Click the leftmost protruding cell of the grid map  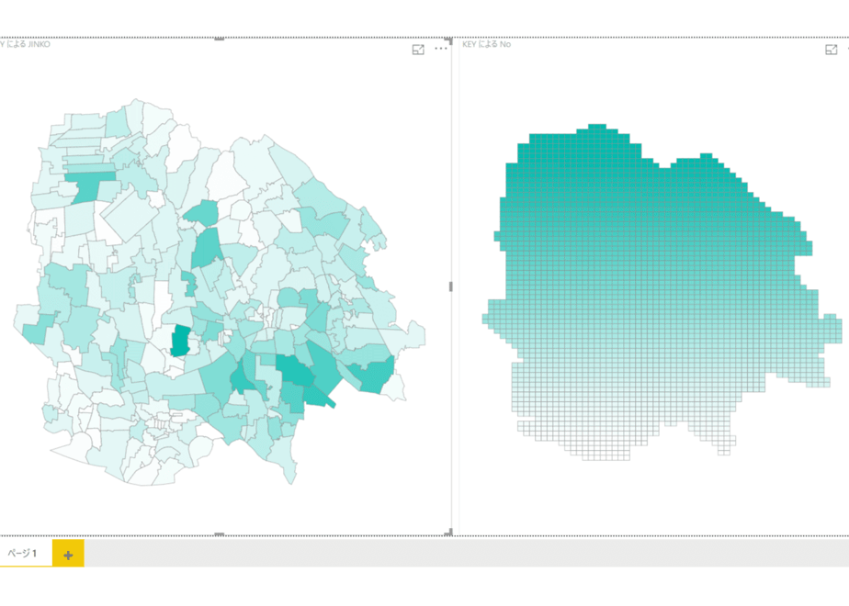tap(485, 319)
